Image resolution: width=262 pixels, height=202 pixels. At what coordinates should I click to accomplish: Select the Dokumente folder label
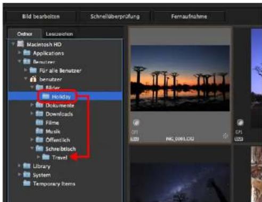[x=60, y=106]
